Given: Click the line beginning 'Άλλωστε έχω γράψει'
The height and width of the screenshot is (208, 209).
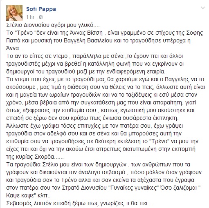Looking at the screenshot, I should click(94, 126).
